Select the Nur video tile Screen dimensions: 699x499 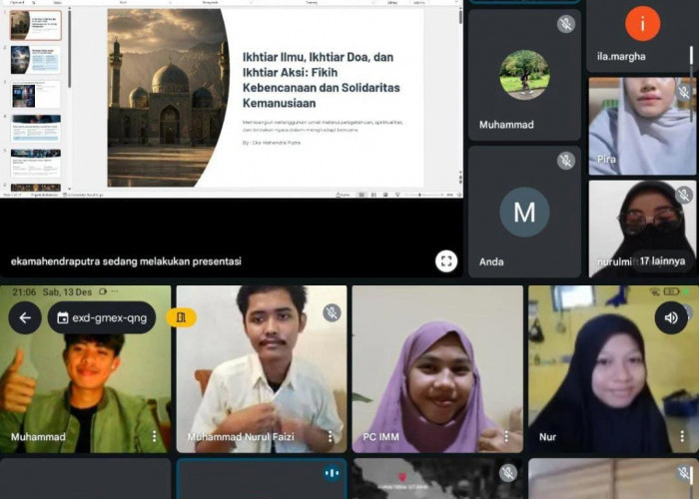[613, 369]
